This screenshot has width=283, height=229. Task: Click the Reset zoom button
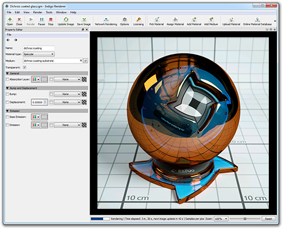268,218
